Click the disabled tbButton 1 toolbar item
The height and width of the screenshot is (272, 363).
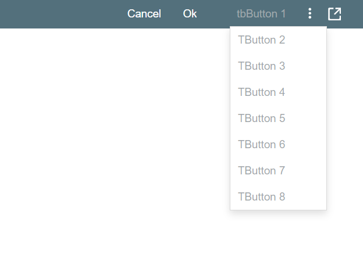click(261, 14)
